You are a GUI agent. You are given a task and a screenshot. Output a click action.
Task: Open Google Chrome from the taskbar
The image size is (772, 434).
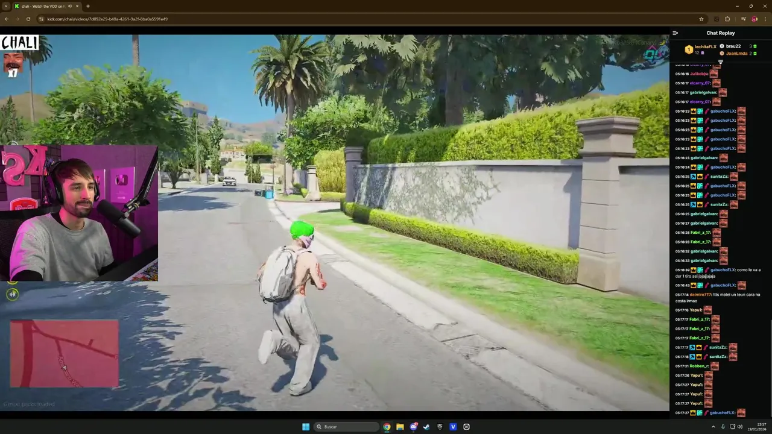pyautogui.click(x=387, y=427)
